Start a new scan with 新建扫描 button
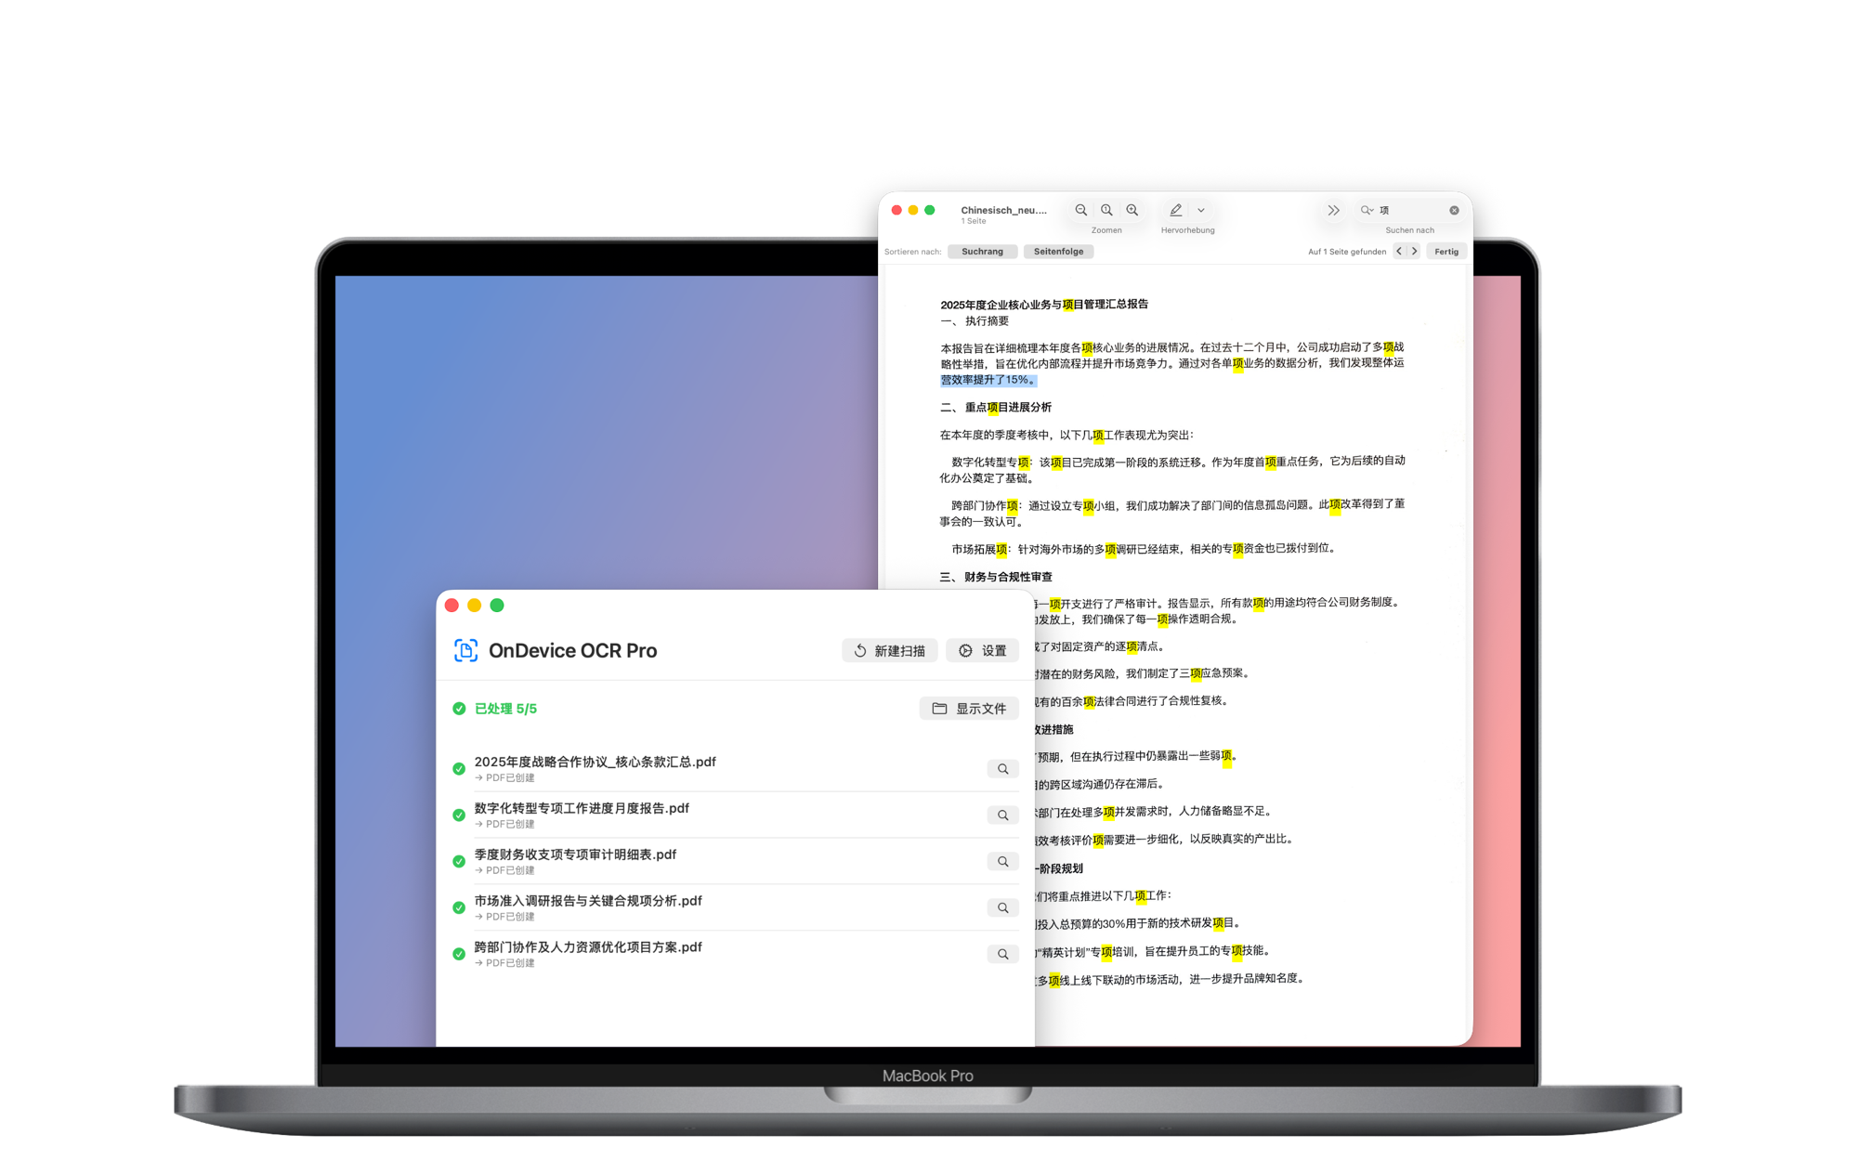The height and width of the screenshot is (1161, 1858). coord(889,651)
